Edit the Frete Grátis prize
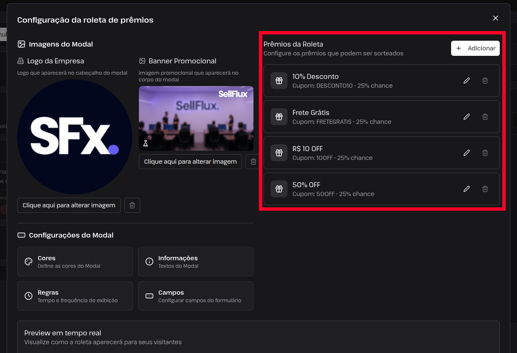The height and width of the screenshot is (353, 517). coord(466,117)
